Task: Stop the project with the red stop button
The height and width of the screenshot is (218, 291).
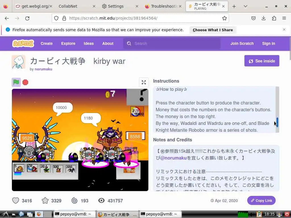Action: 25,82
